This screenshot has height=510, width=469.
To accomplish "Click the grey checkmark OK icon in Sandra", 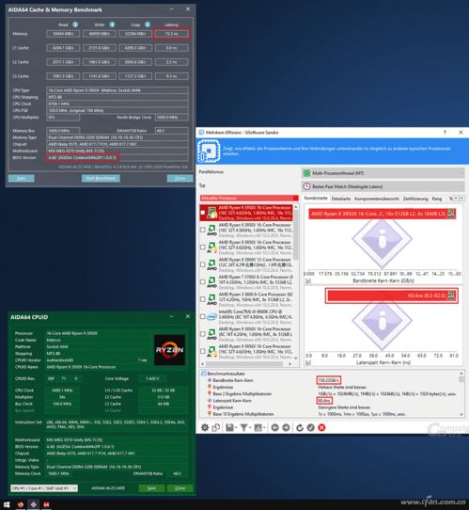I will tap(310, 427).
